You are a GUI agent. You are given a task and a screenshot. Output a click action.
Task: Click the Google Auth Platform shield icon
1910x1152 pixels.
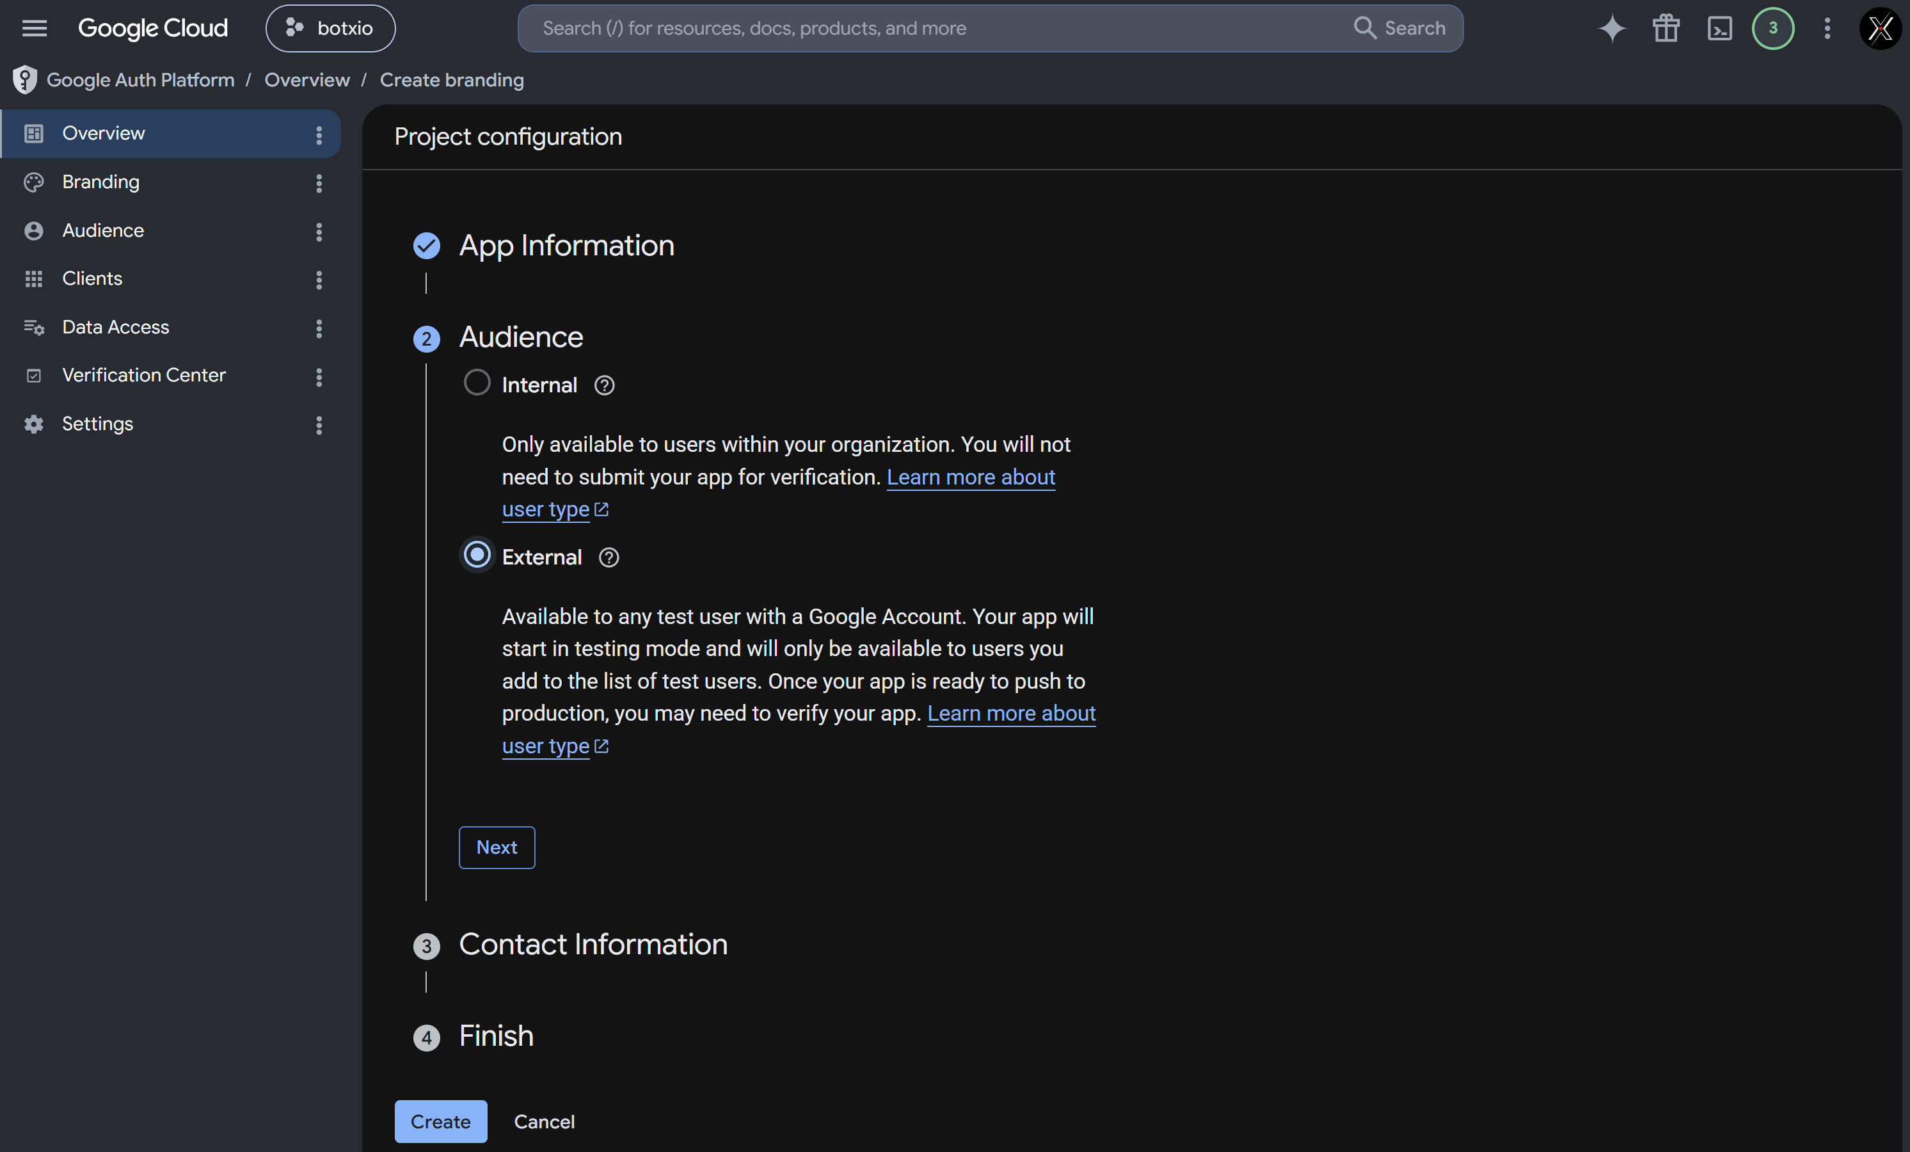coord(25,80)
